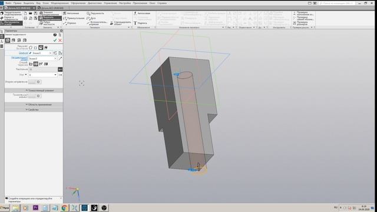Expand the Область применения section
Viewport: 377px width, 212px height.
[34, 105]
